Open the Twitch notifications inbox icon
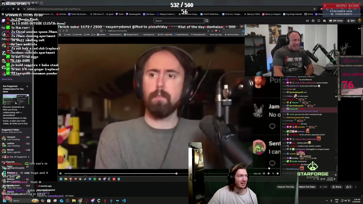Viewport: 363px width, 204px height. [313, 21]
